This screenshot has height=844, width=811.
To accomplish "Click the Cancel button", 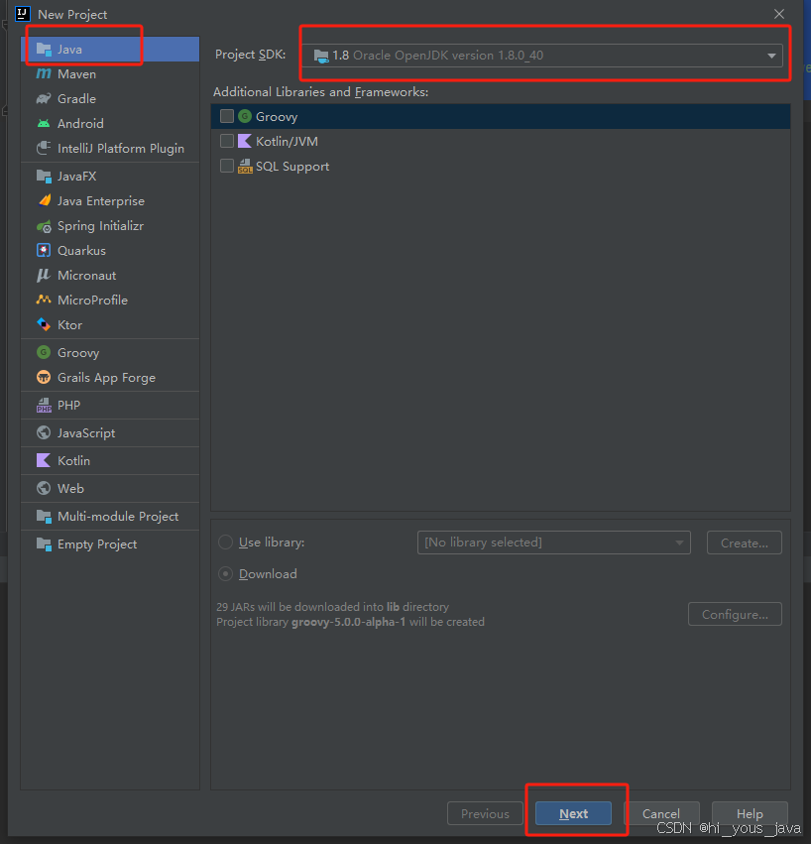I will click(661, 813).
